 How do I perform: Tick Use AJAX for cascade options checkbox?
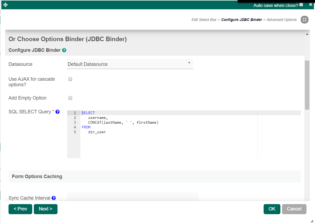70,79
